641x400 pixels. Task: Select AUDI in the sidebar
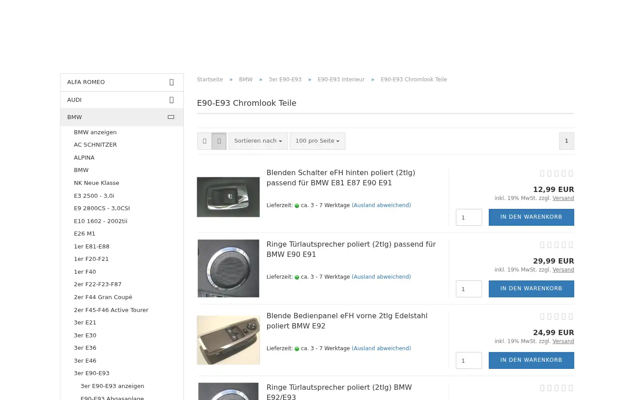pos(122,100)
